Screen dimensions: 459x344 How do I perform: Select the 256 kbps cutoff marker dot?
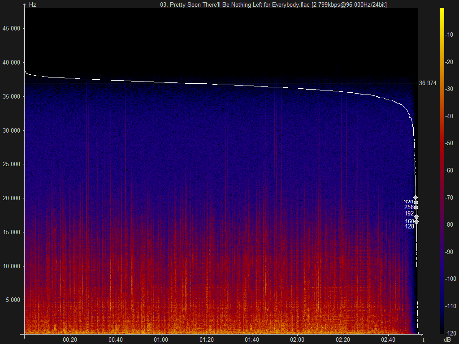click(416, 207)
